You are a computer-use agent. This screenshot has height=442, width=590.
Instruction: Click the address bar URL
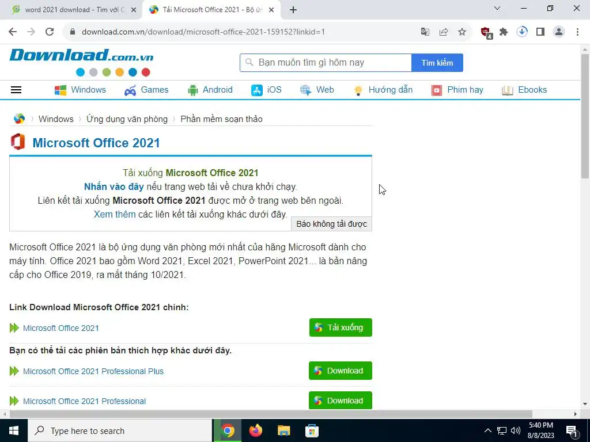click(203, 32)
